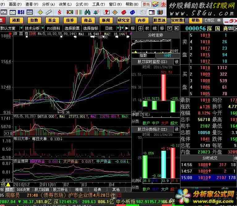Click the 股票池 yellow button
237x206 pixels.
(x=160, y=20)
